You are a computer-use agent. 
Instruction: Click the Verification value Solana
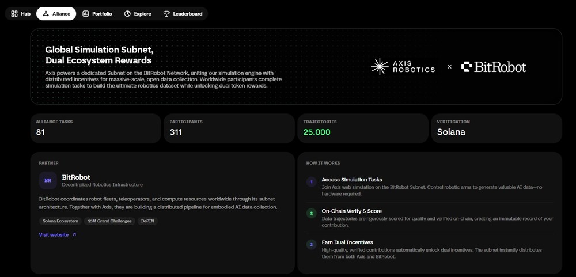tap(451, 132)
